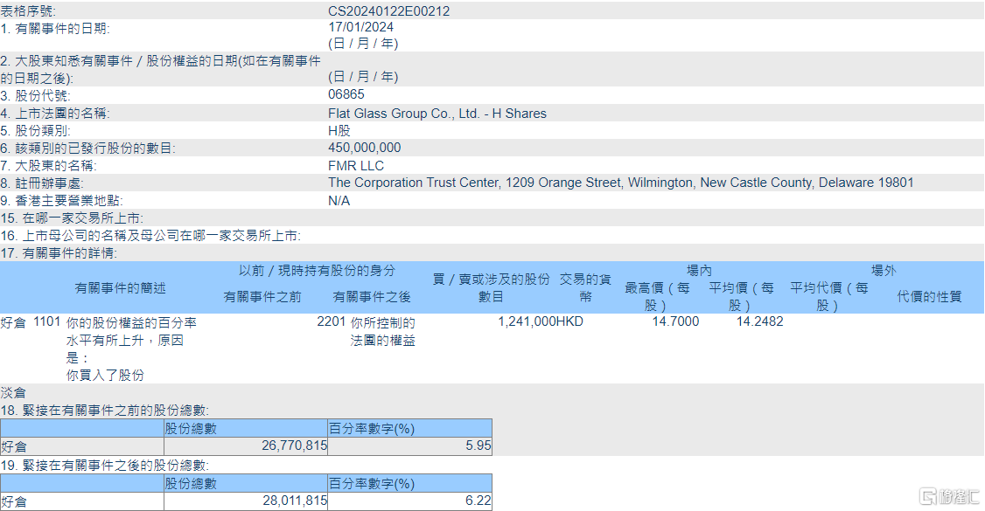Click label 18. 緊接在有關事件之前的股份總數
Screen dimensions: 985x511
pos(105,411)
